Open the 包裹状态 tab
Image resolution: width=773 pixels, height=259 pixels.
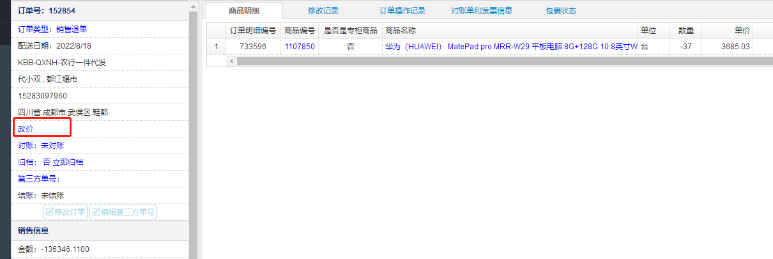(x=561, y=11)
